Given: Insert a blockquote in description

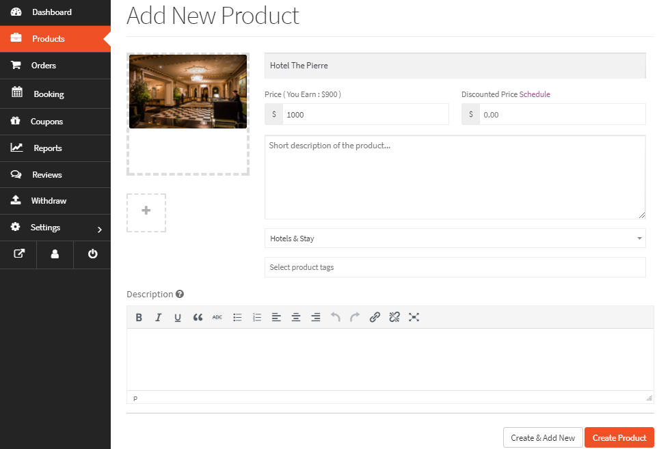Looking at the screenshot, I should [x=198, y=317].
